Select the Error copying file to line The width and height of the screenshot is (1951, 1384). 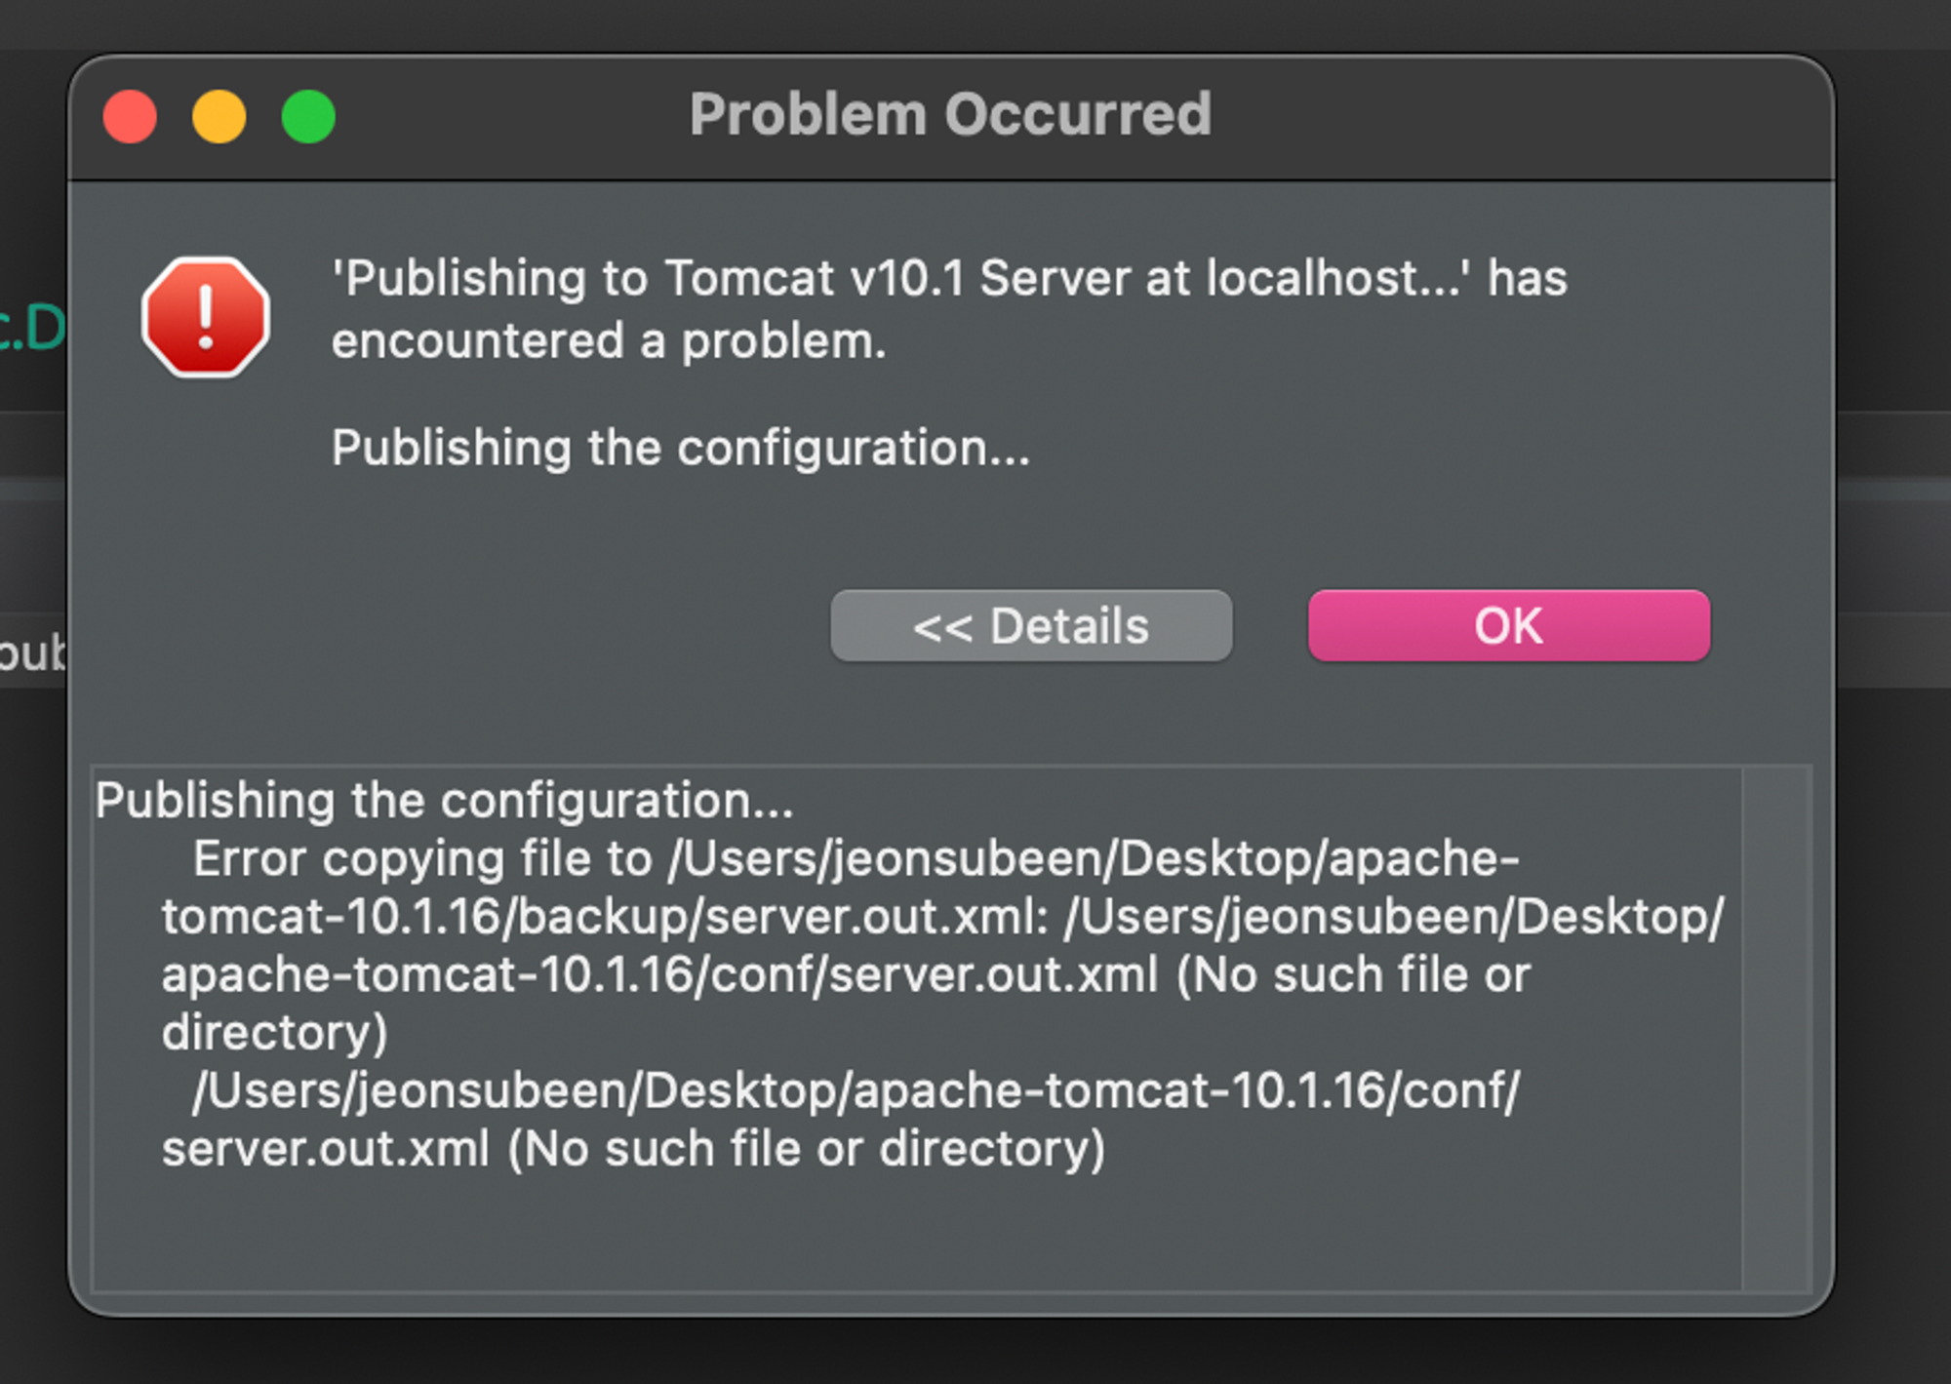(856, 859)
